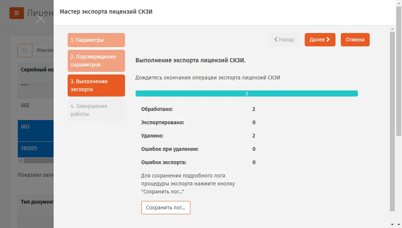The width and height of the screenshot is (402, 228).
Task: Select step 4. Завершение работы
Action: point(96,110)
